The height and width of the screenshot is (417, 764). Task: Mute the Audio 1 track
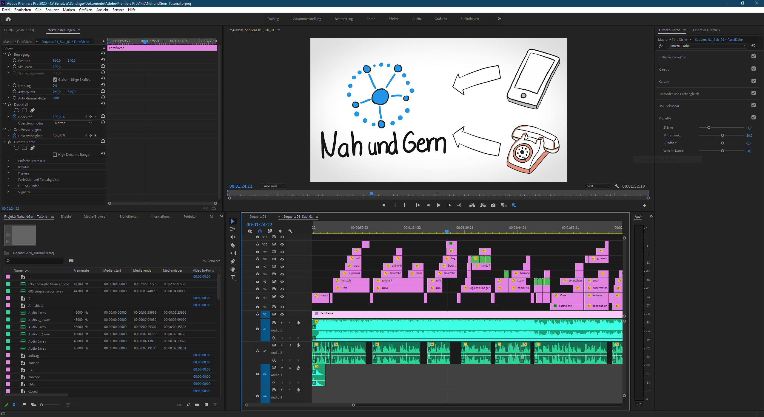pyautogui.click(x=282, y=323)
